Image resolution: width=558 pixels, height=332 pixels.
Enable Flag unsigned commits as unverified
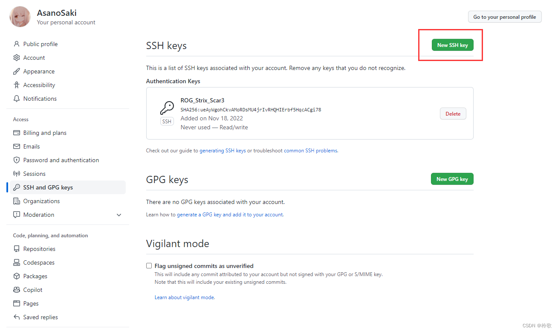pyautogui.click(x=149, y=266)
